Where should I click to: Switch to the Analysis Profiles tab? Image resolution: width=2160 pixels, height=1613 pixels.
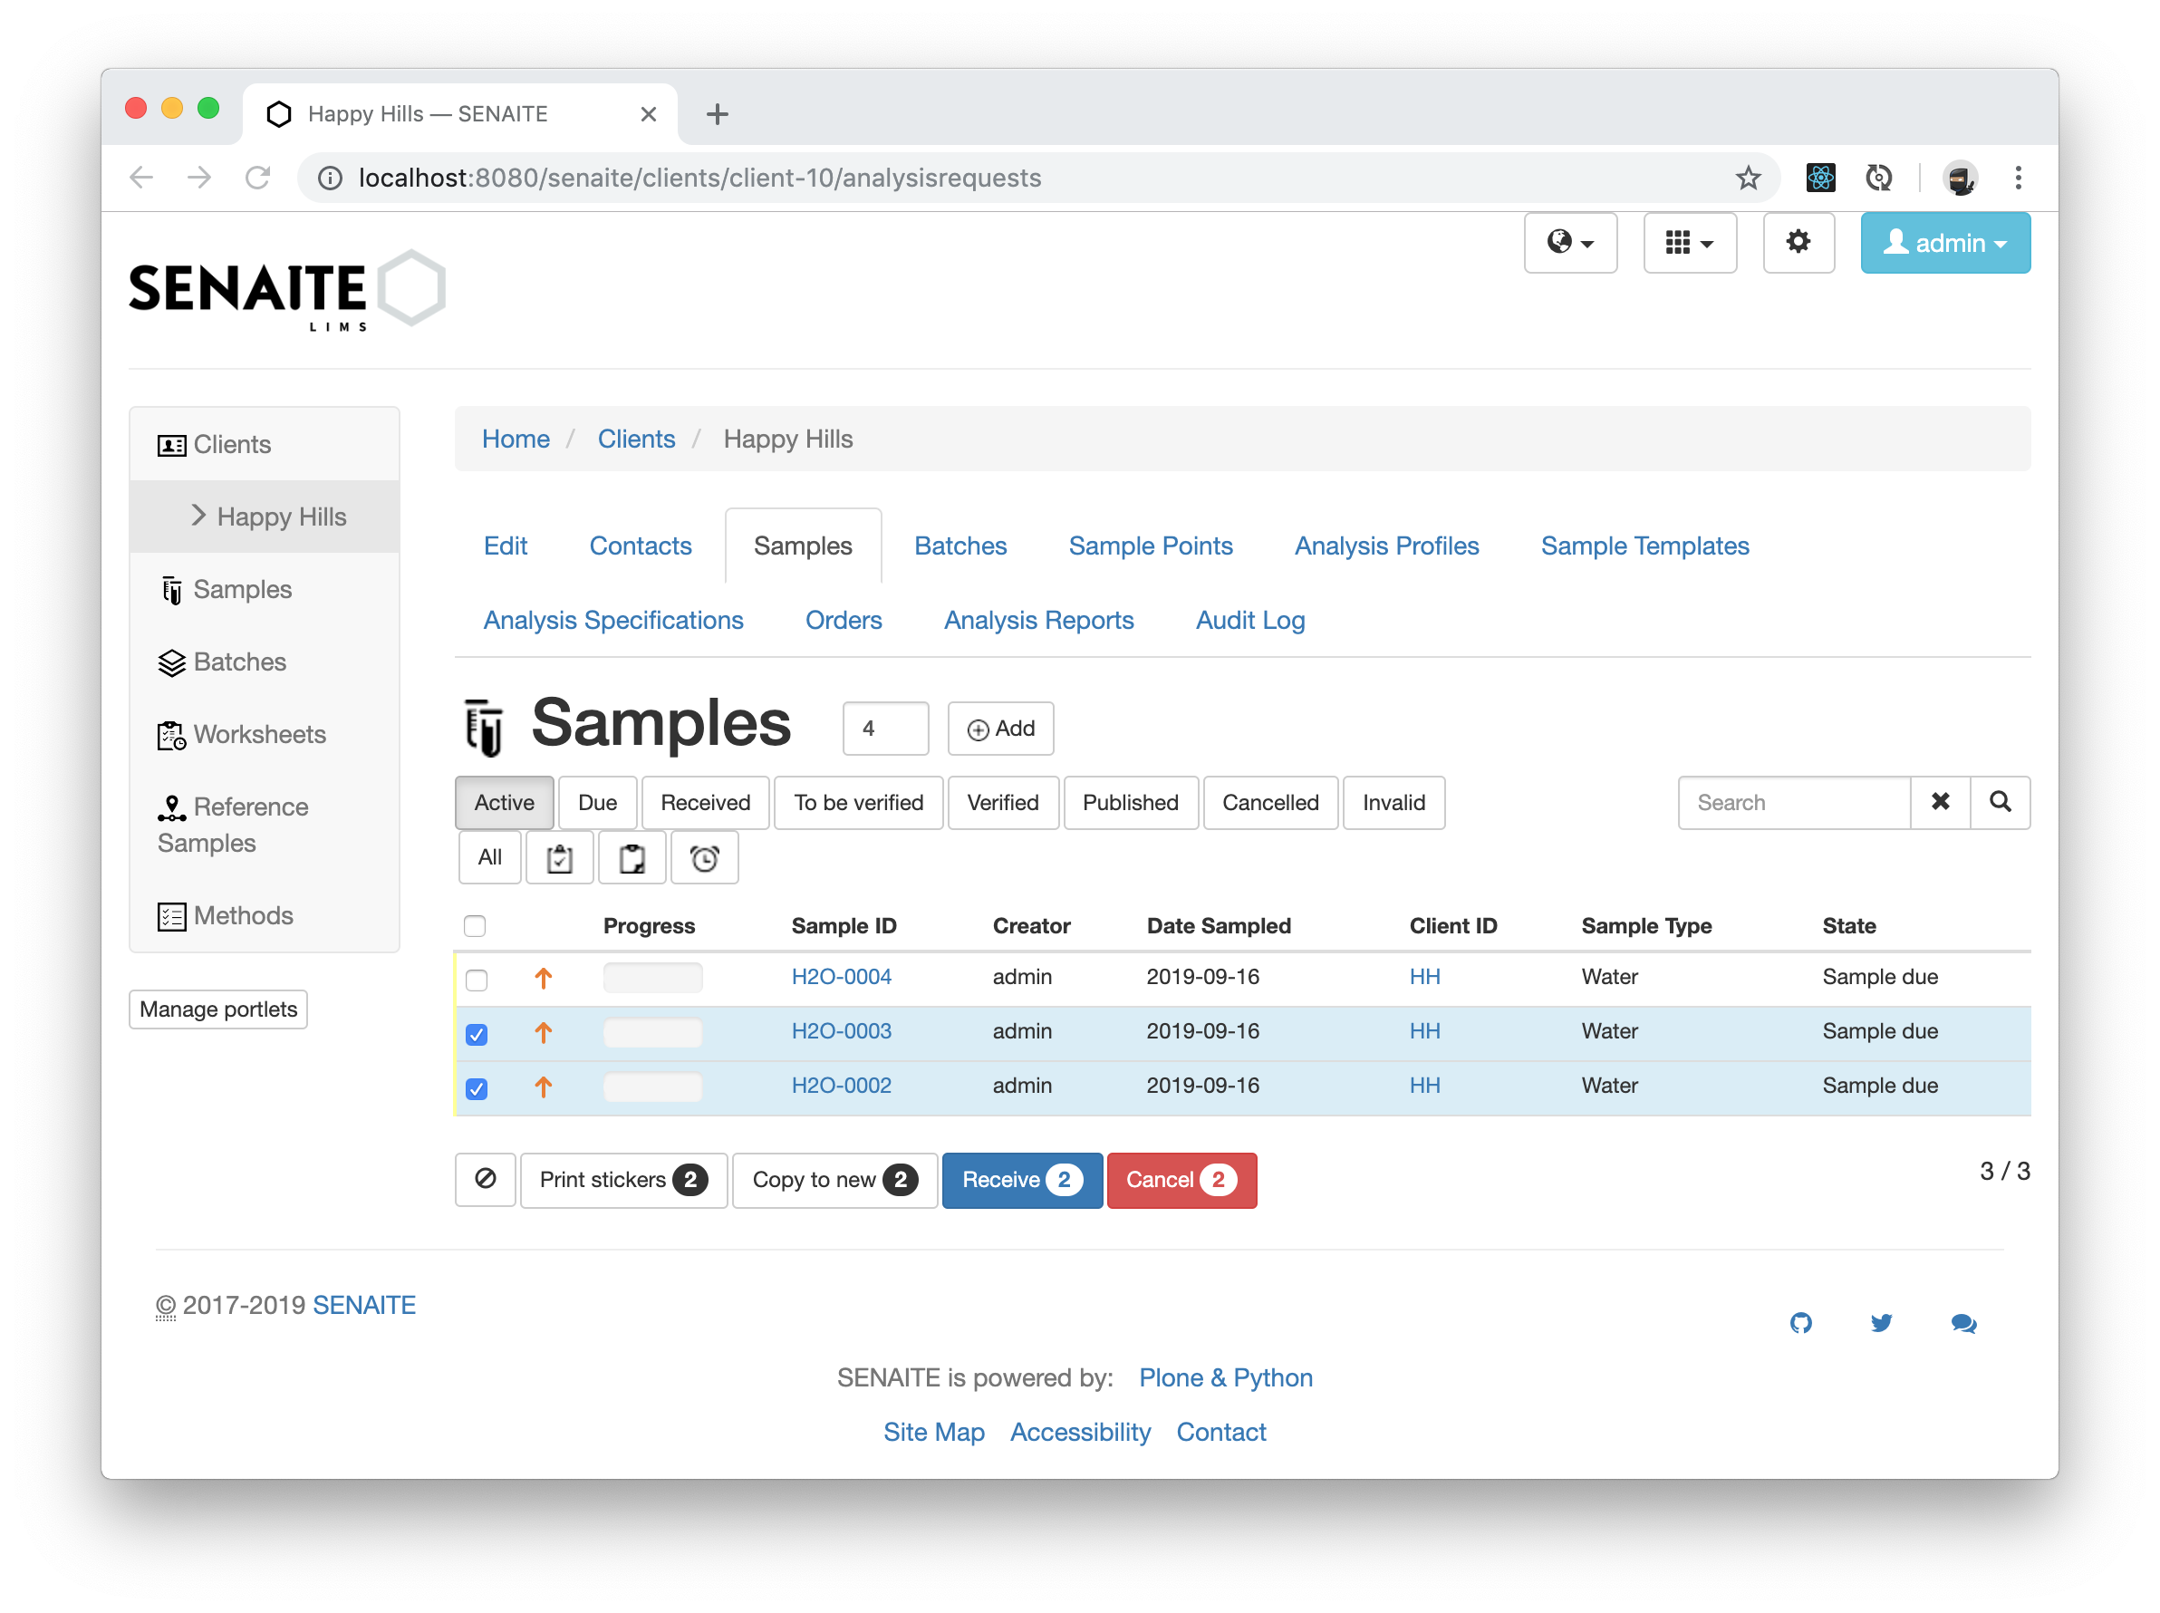[1385, 546]
